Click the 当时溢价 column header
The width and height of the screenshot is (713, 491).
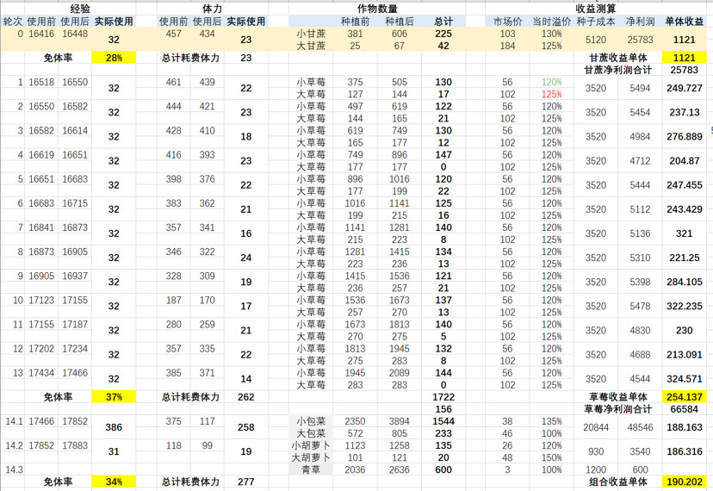[x=552, y=22]
